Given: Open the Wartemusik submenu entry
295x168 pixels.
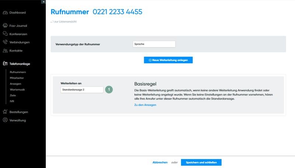Looking at the screenshot, I should tap(17, 90).
